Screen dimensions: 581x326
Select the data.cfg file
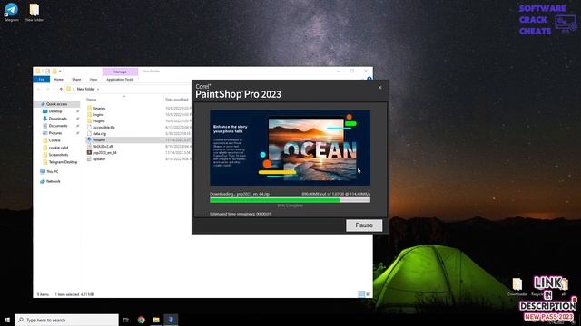[99, 133]
